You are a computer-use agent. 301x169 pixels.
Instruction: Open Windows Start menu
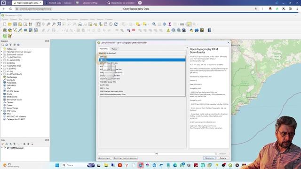pos(57,165)
